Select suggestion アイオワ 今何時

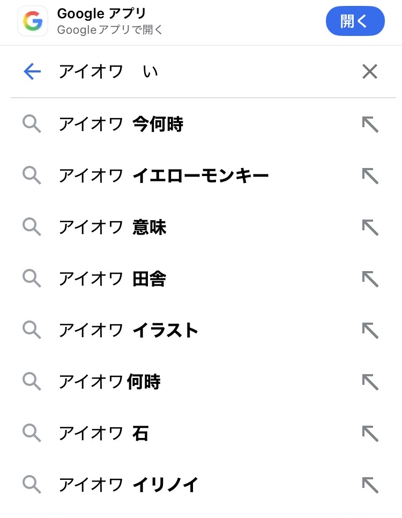(x=121, y=125)
